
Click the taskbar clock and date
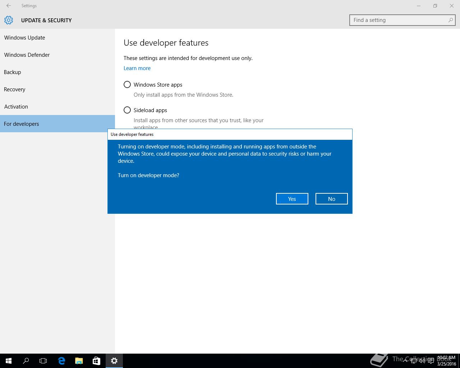pyautogui.click(x=446, y=361)
